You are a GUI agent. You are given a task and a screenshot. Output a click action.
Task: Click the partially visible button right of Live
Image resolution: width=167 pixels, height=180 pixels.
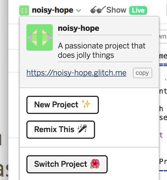166,10
